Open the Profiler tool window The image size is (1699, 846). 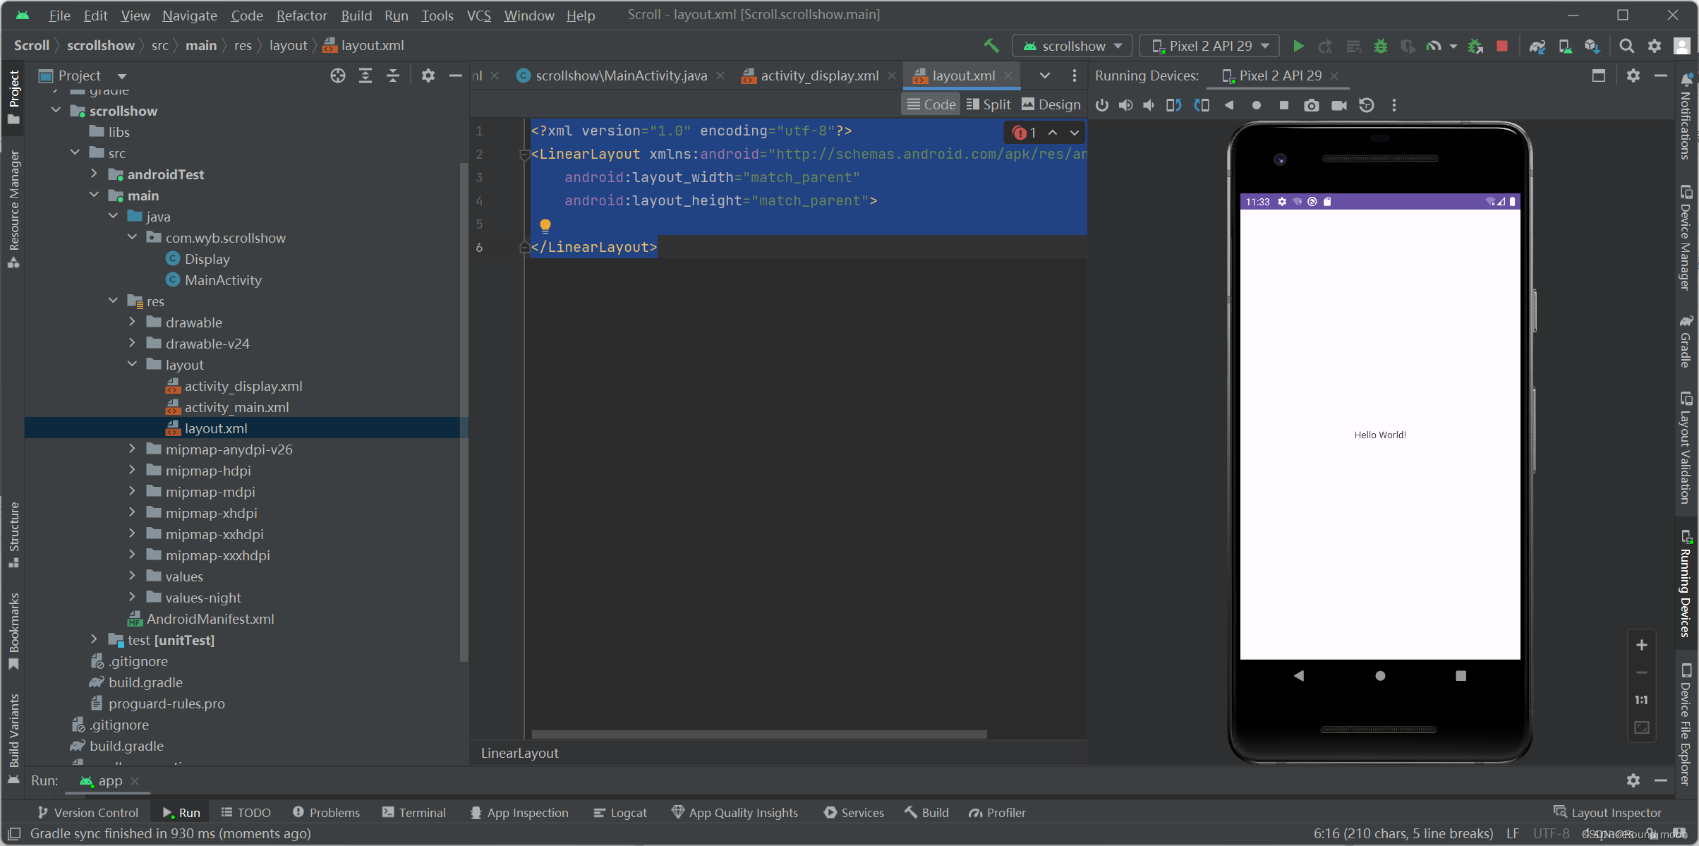coord(997,813)
